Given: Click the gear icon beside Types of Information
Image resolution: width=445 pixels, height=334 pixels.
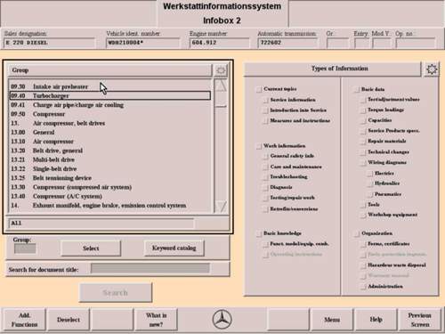Looking at the screenshot, I should (x=432, y=69).
